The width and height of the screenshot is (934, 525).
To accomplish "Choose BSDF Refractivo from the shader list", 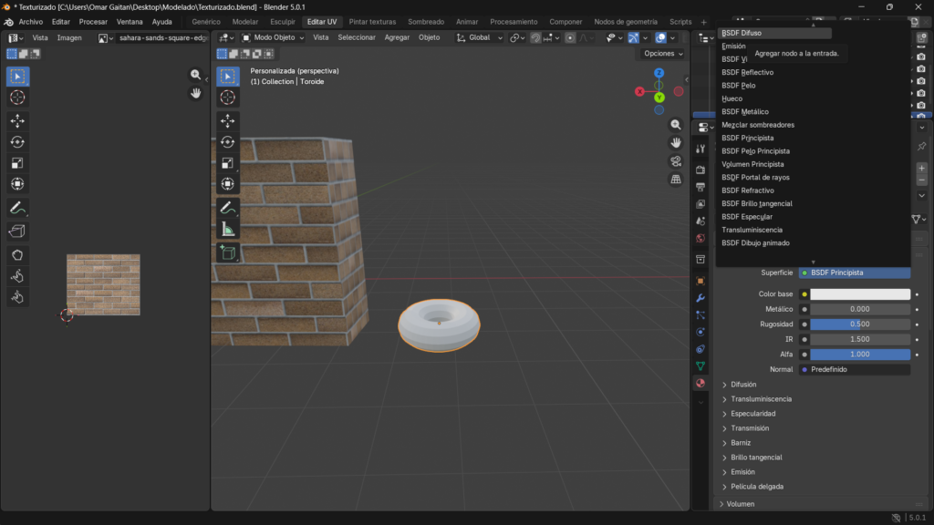I will click(x=748, y=190).
